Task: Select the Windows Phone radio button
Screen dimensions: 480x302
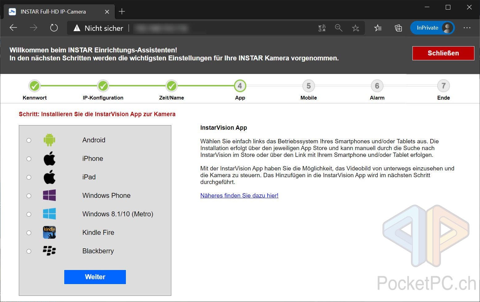Action: pyautogui.click(x=29, y=196)
